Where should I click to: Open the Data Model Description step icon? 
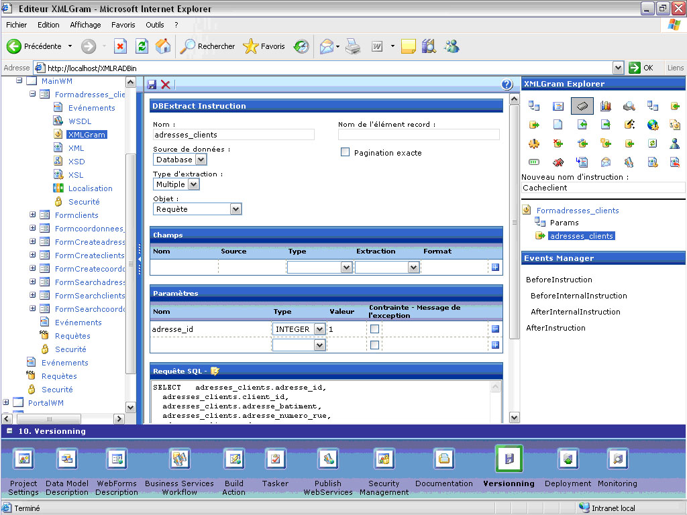point(67,459)
